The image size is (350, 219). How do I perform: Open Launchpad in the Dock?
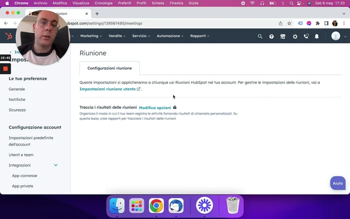coord(136,205)
